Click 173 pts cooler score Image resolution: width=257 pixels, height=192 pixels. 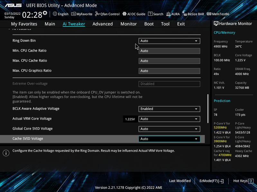pyautogui.click(x=240, y=115)
